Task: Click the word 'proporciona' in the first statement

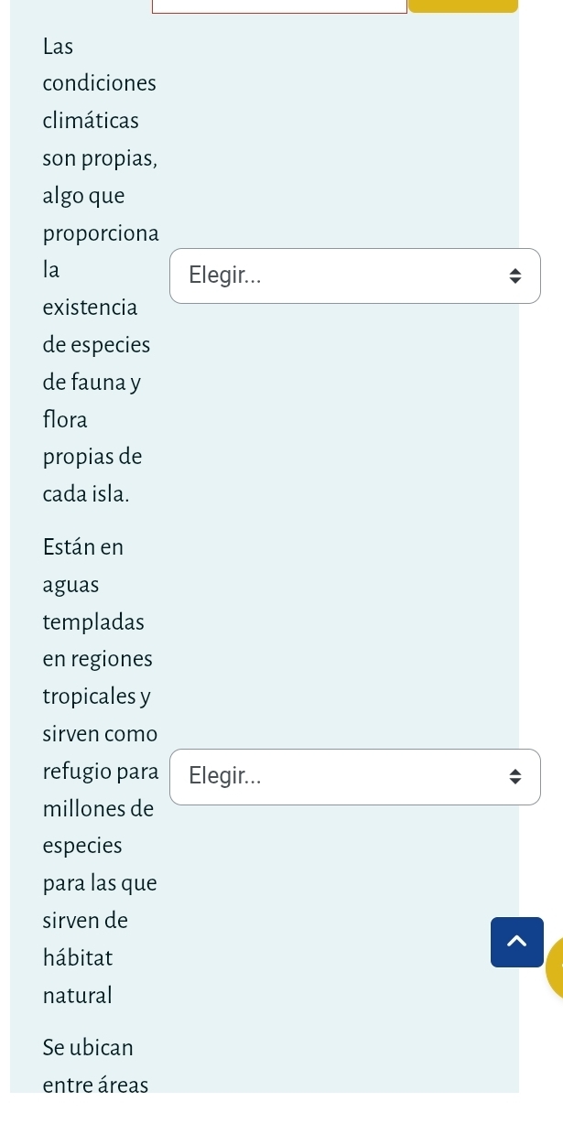Action: coord(101,233)
